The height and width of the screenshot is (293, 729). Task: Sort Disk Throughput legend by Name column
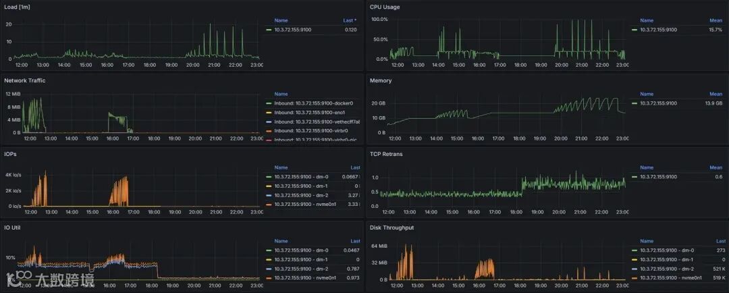tap(647, 241)
